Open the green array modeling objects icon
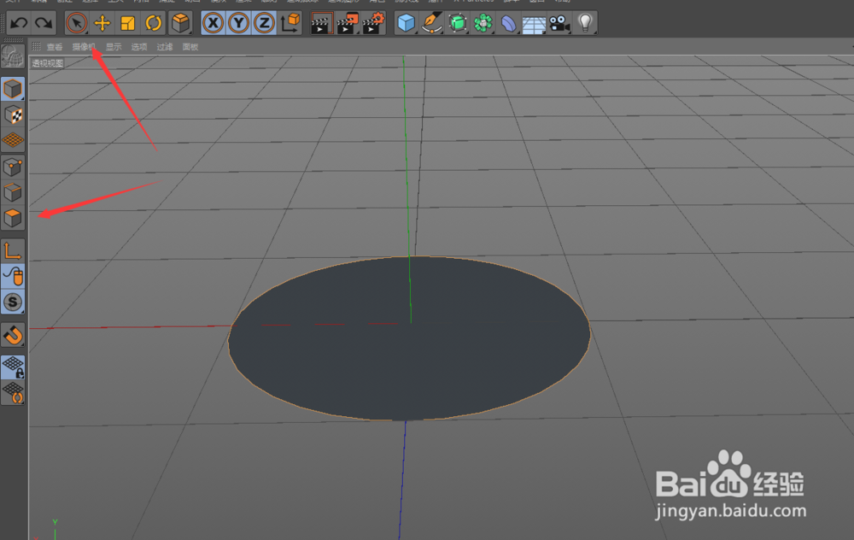854x540 pixels. click(483, 23)
